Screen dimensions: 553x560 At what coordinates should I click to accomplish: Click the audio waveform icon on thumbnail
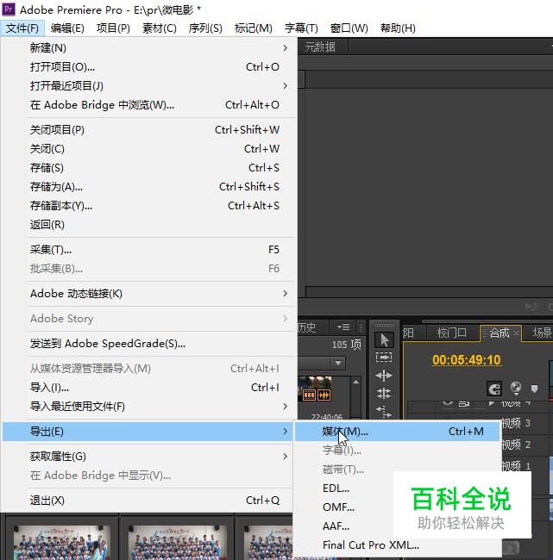[x=324, y=395]
